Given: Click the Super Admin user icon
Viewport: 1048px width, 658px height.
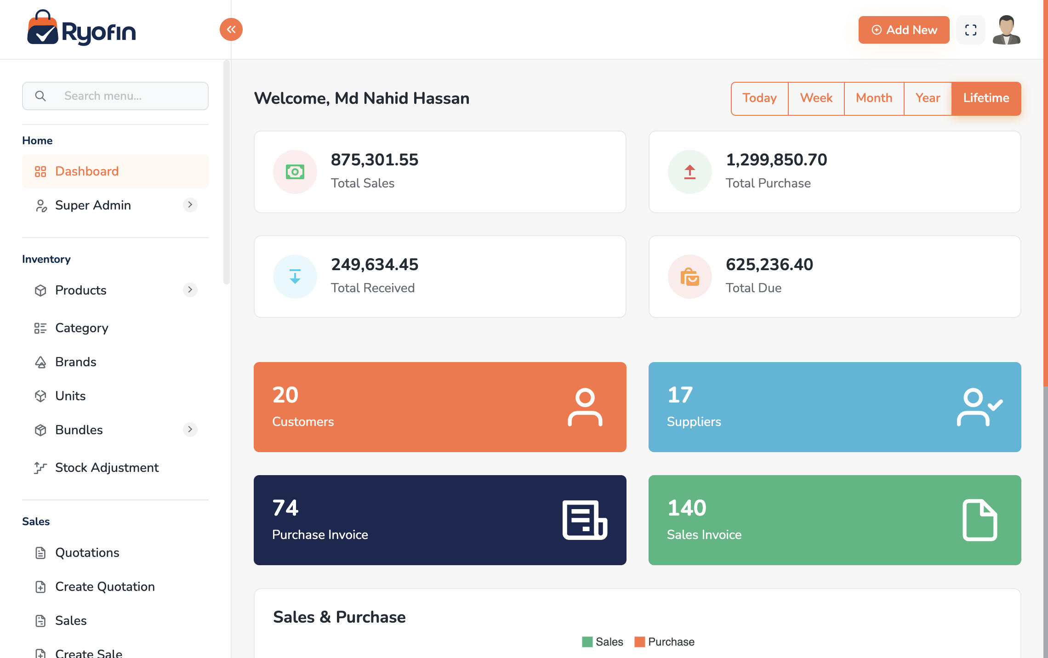Looking at the screenshot, I should pyautogui.click(x=41, y=205).
